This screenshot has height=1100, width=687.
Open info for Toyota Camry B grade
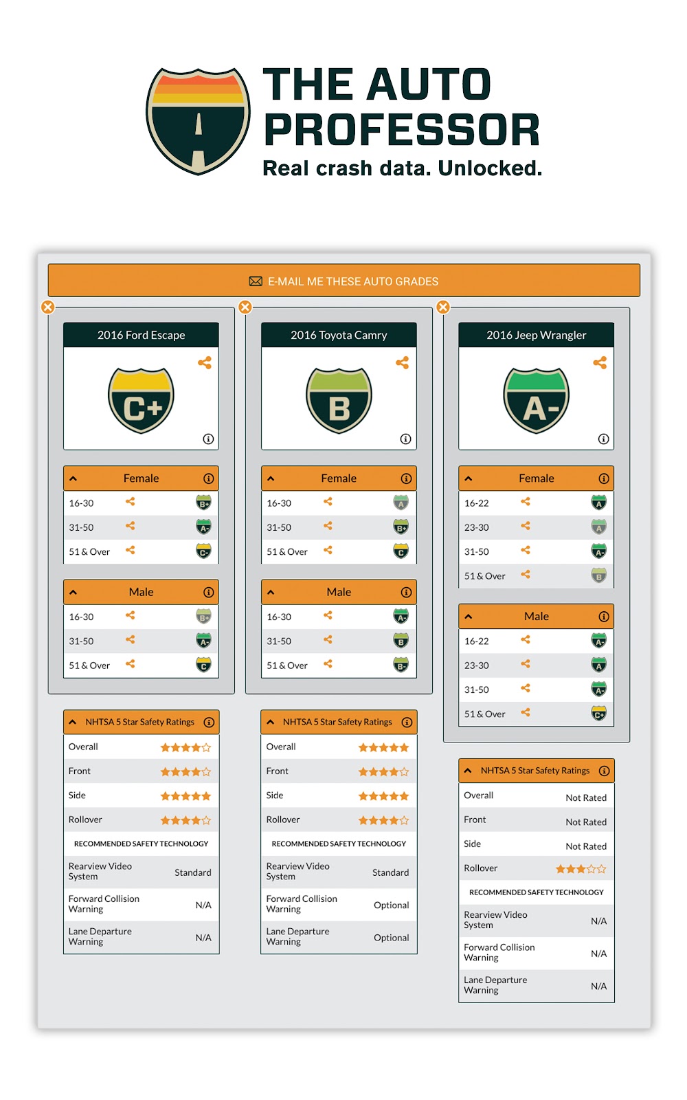pyautogui.click(x=406, y=439)
